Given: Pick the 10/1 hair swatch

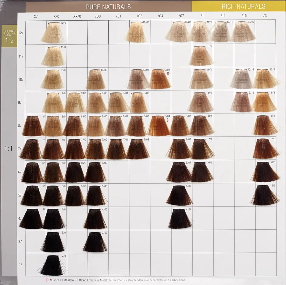Looking at the screenshot, I should click(x=201, y=79).
